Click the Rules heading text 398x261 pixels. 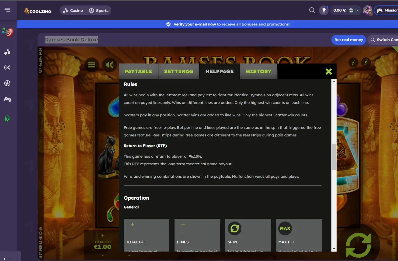pyautogui.click(x=130, y=84)
